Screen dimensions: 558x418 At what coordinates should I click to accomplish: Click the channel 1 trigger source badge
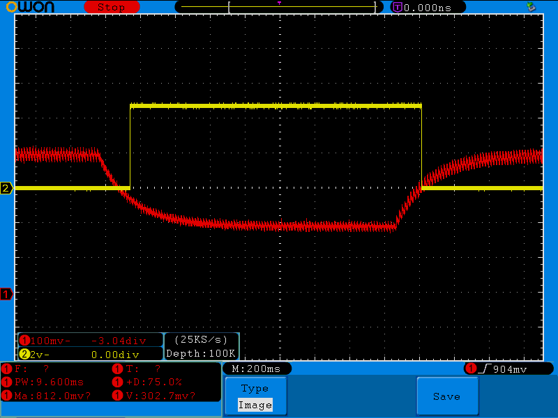click(472, 369)
